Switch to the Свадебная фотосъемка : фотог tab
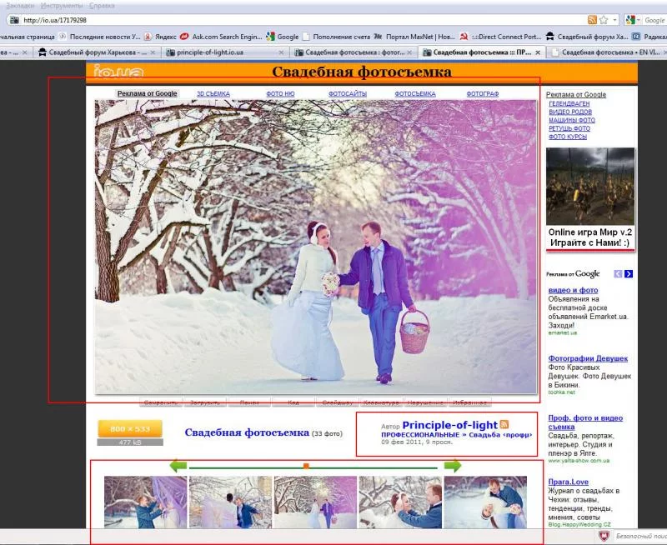667x545 pixels. (x=355, y=52)
